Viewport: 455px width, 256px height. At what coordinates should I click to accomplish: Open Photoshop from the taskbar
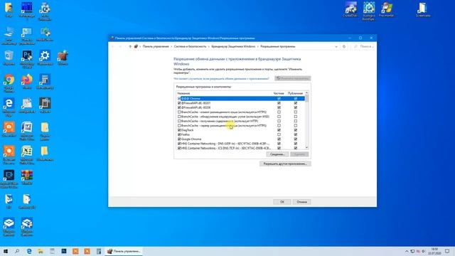(x=64, y=251)
